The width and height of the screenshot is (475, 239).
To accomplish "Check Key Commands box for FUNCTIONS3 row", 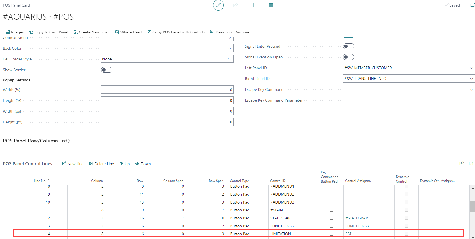I will (331, 226).
